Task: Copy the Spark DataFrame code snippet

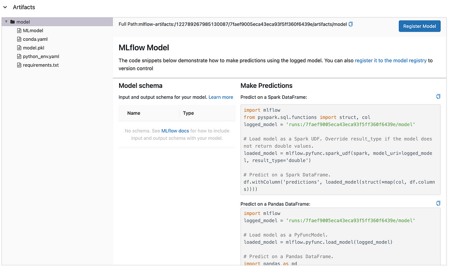Action: click(x=438, y=96)
